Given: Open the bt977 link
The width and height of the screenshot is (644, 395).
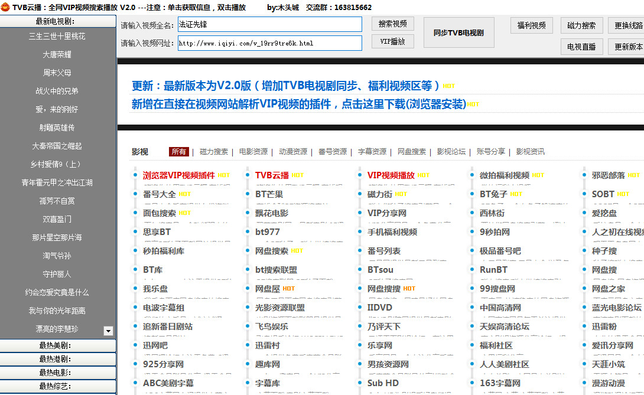Looking at the screenshot, I should coord(268,232).
